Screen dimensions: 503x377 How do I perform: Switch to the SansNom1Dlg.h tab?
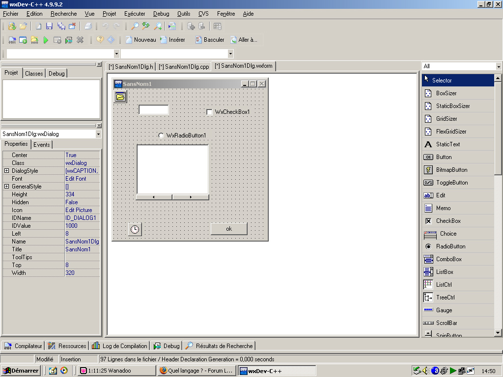tap(131, 67)
